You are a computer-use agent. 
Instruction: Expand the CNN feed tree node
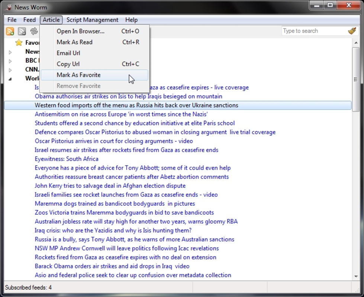[x=10, y=70]
